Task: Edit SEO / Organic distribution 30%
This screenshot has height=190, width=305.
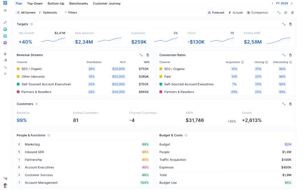Action: point(91,69)
